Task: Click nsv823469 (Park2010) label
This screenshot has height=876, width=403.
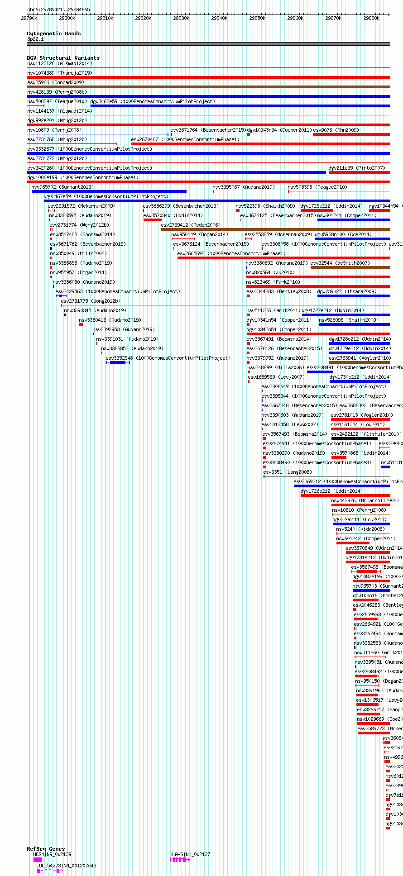Action: [x=273, y=282]
